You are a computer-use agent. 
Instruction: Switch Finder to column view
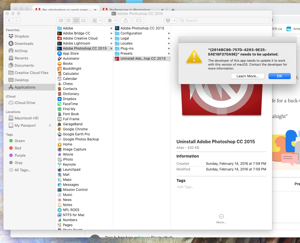coord(76,20)
